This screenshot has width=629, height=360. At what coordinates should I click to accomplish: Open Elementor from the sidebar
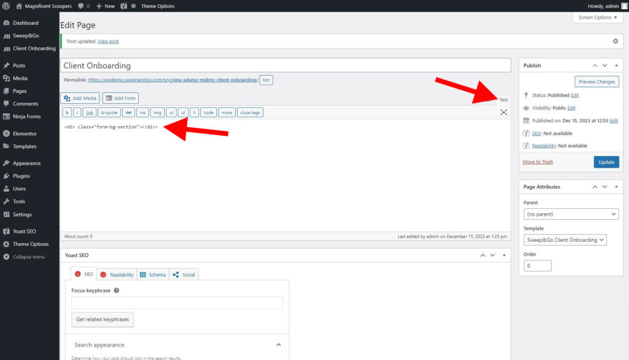[25, 133]
